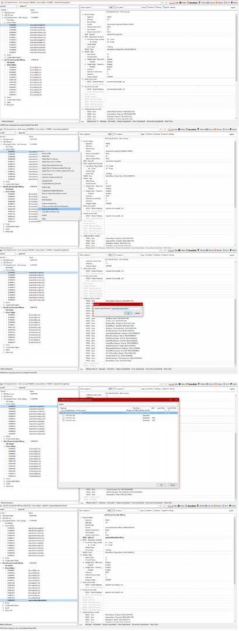Image resolution: width=239 pixels, height=631 pixels.
Task: Choose 'Mark Modified' in the context menu
Action: click(47, 200)
